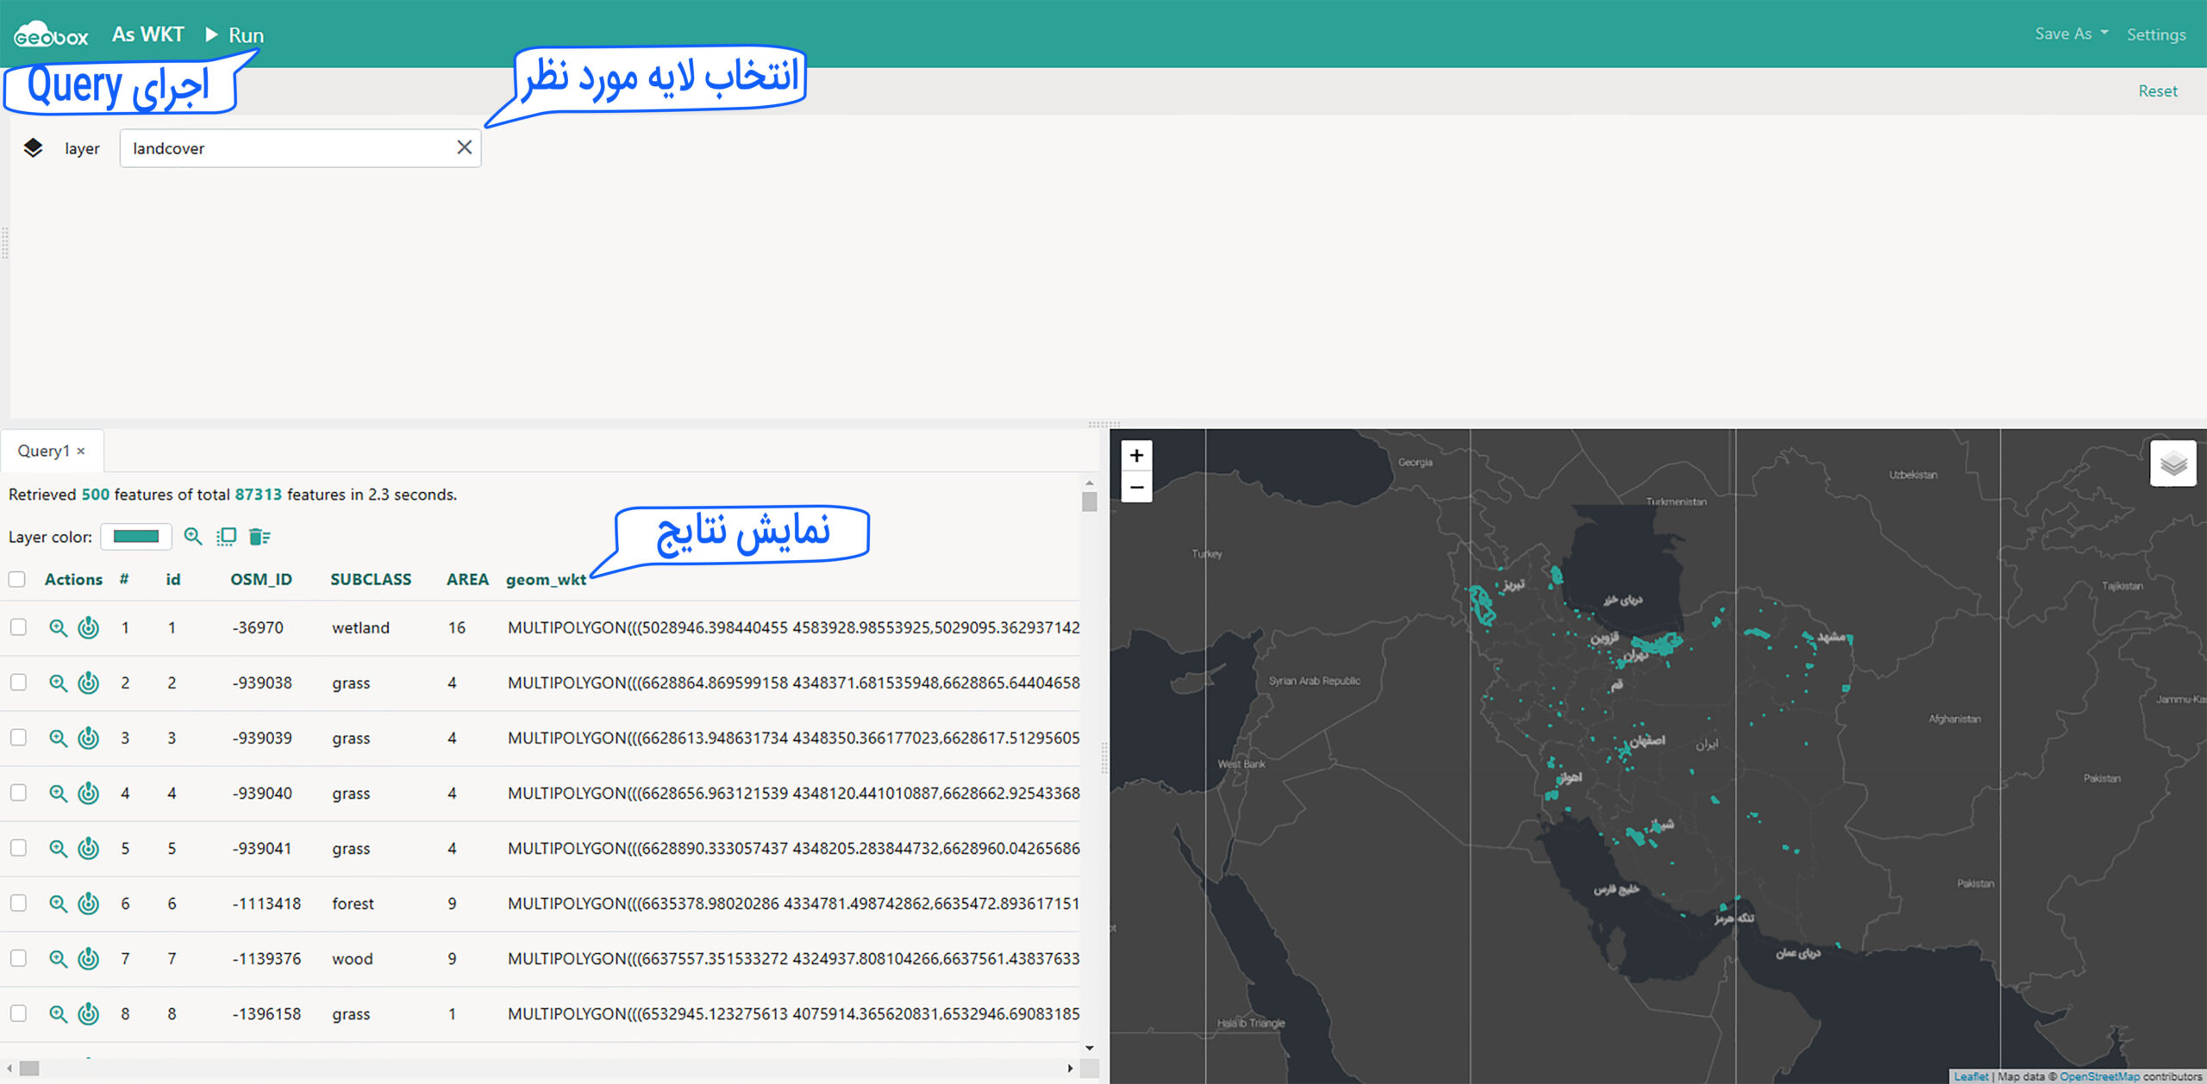The image size is (2207, 1084).
Task: Check the checkbox for row 6 forest
Action: 18,903
